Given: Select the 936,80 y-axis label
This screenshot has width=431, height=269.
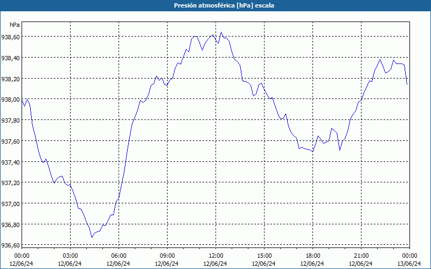Looking at the screenshot, I should coord(11,224).
